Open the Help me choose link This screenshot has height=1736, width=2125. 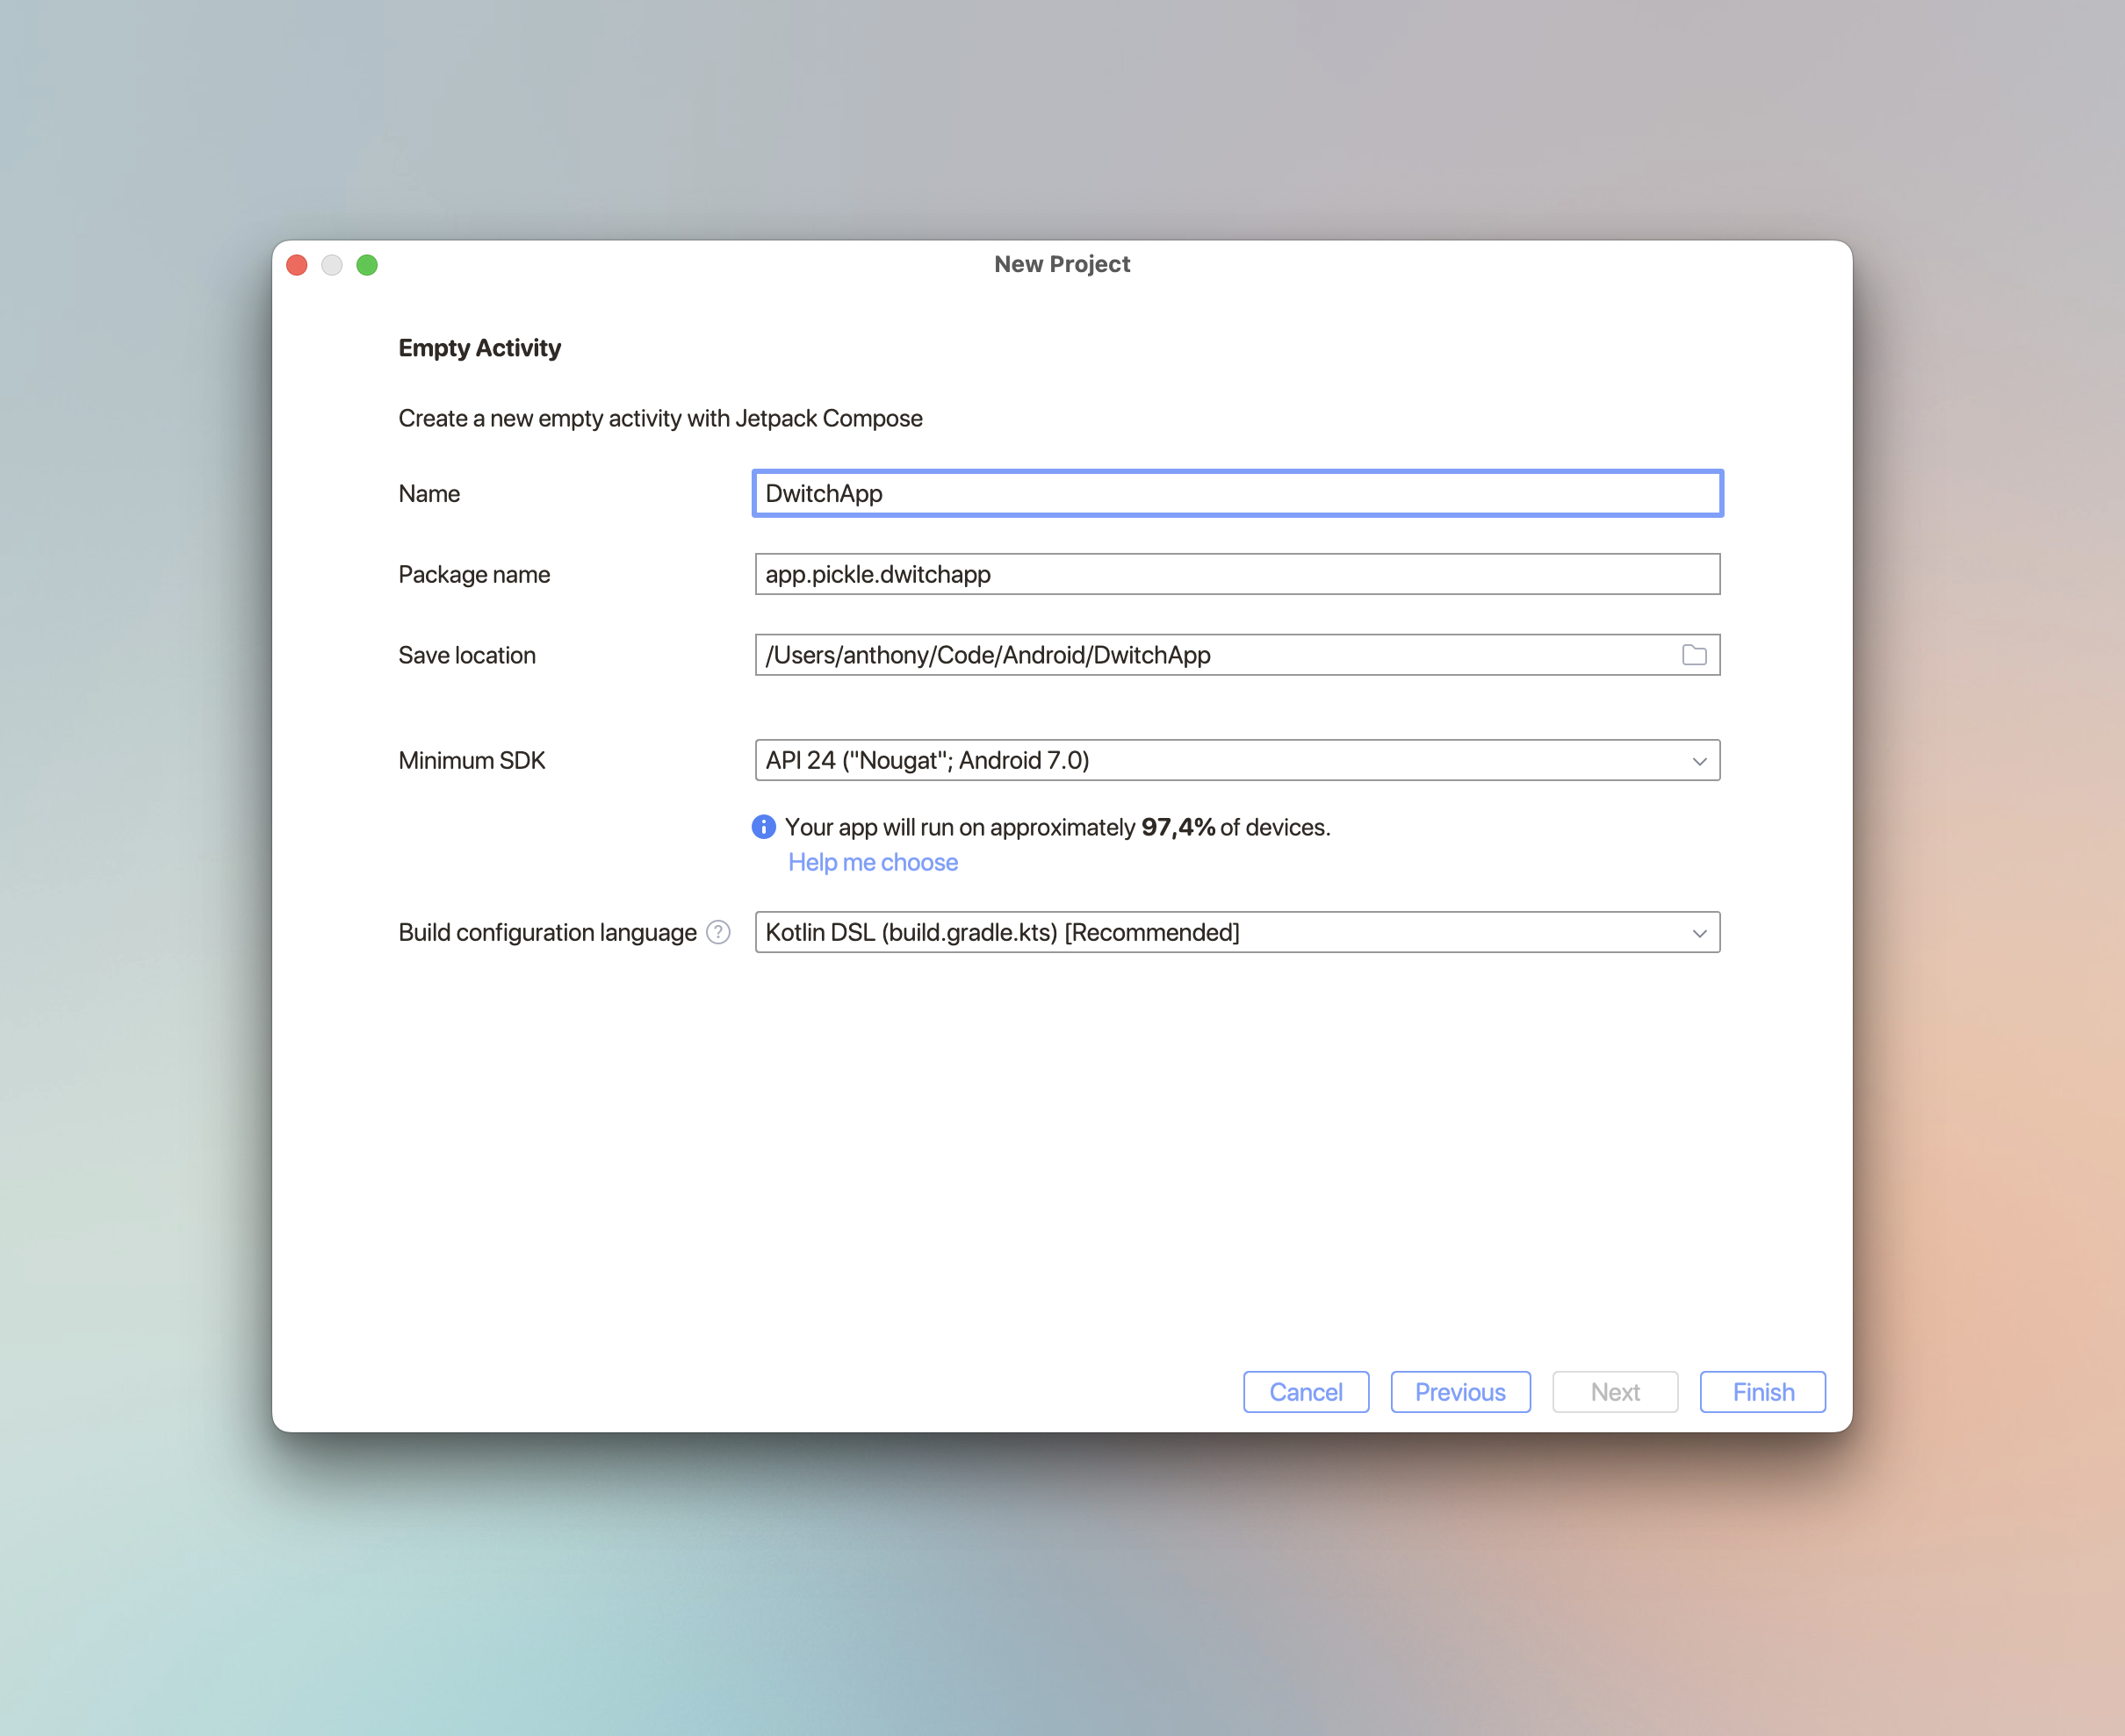(x=873, y=862)
